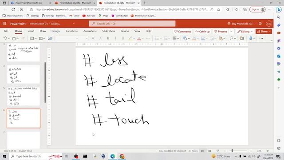Toggle Bold formatting

point(108,38)
